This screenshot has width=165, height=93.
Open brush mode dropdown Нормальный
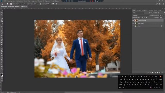tap(22, 4)
